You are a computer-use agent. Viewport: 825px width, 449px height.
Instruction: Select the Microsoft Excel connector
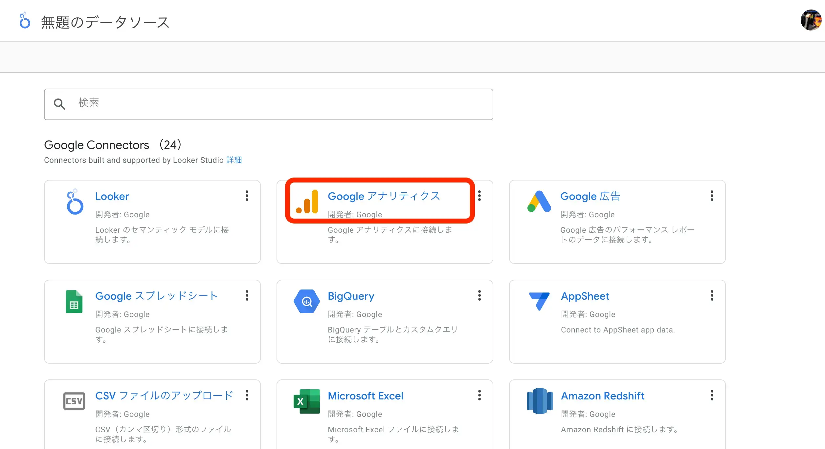(x=366, y=396)
